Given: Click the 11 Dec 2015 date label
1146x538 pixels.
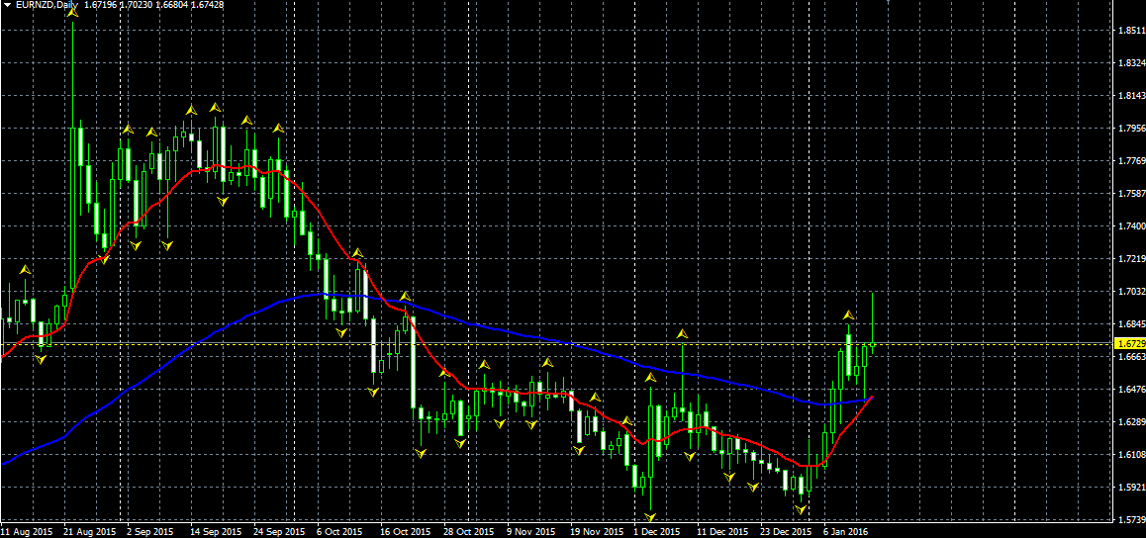Looking at the screenshot, I should [722, 531].
